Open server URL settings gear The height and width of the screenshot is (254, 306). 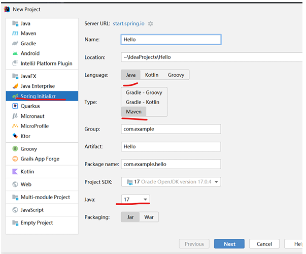pos(150,24)
